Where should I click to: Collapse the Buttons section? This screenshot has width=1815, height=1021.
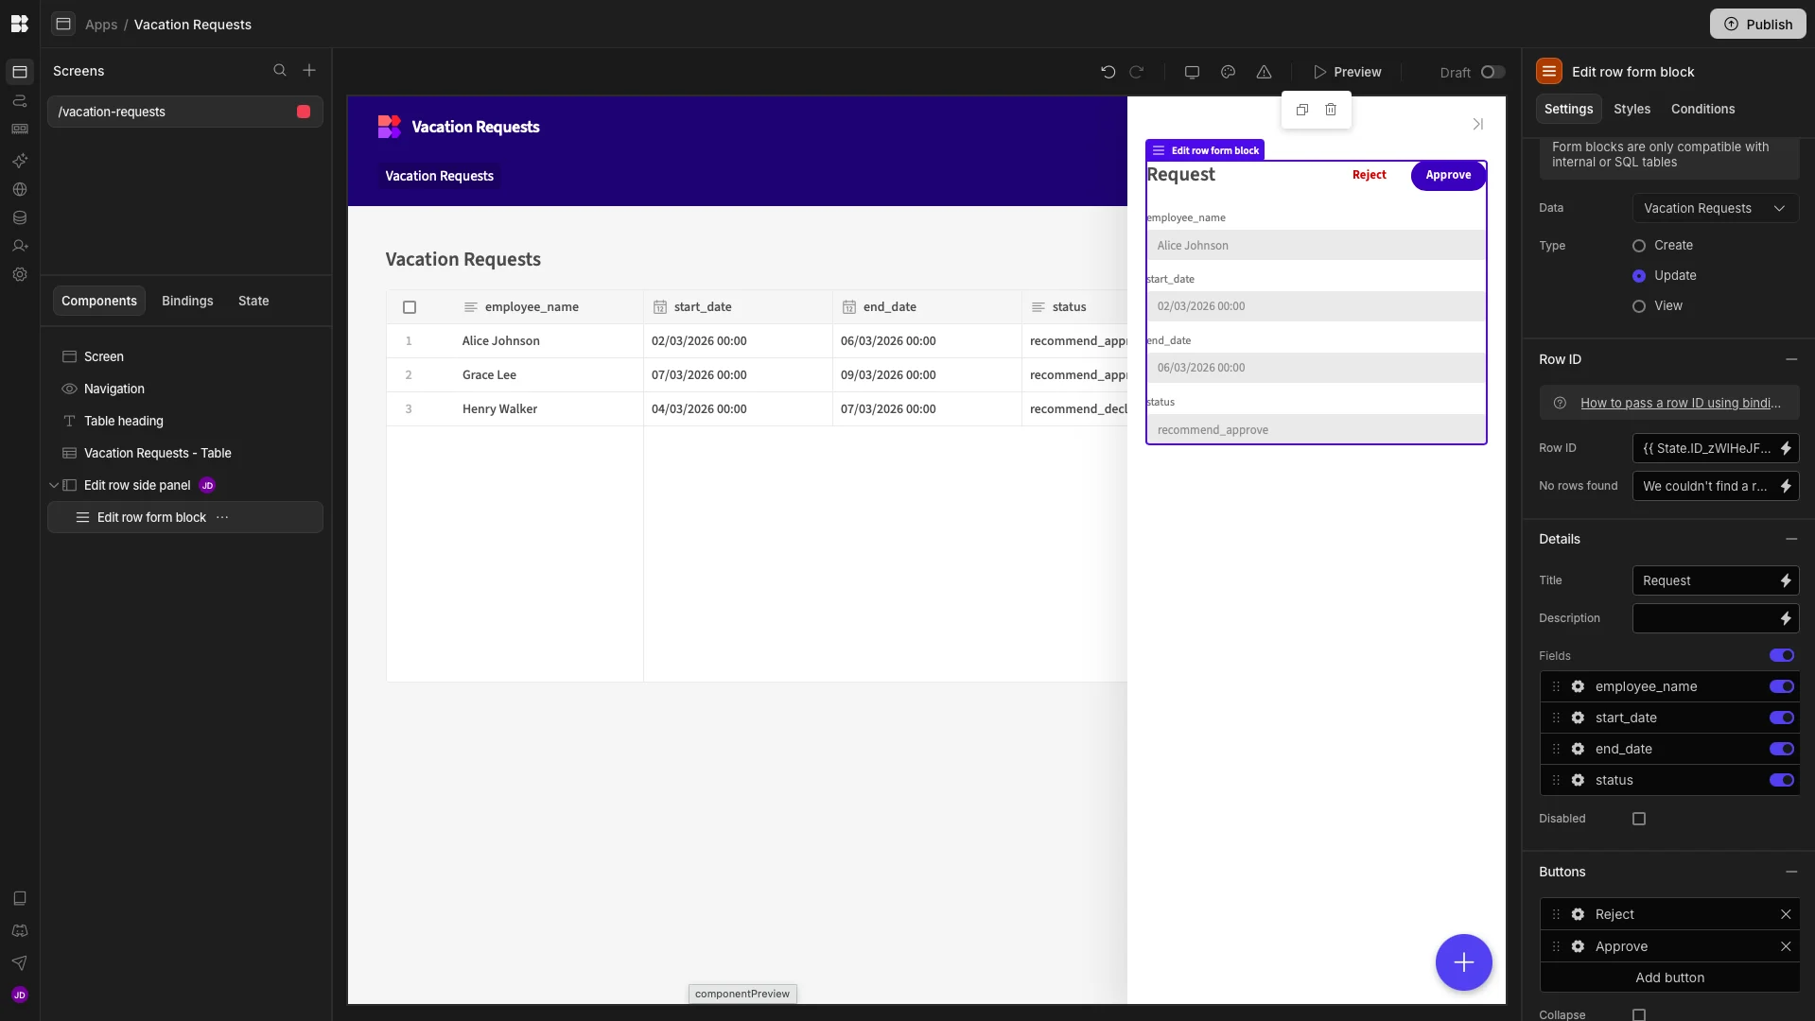(x=1791, y=872)
